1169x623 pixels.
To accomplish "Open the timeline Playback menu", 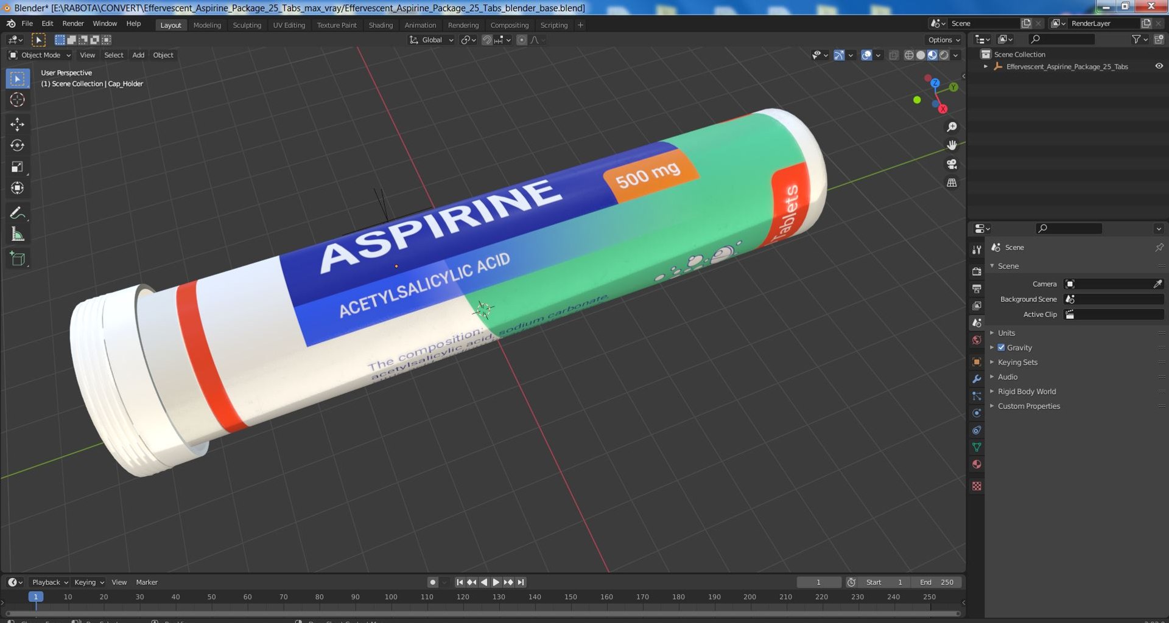I will click(x=49, y=582).
